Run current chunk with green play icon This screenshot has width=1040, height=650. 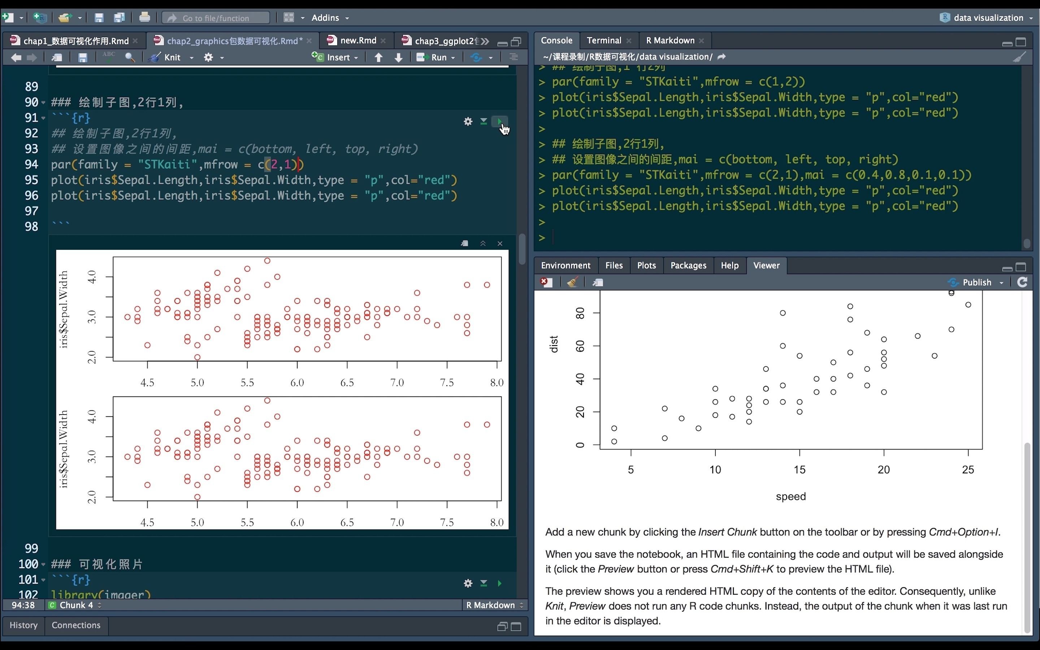499,122
